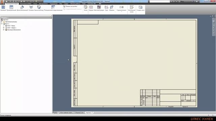Click the navigation bar in the drawing view
Image resolution: width=216 pixels, height=121 pixels.
214,27
